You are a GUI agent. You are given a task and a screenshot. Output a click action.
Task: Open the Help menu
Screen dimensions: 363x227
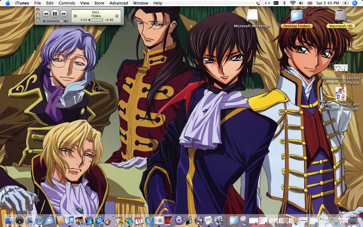tap(158, 3)
